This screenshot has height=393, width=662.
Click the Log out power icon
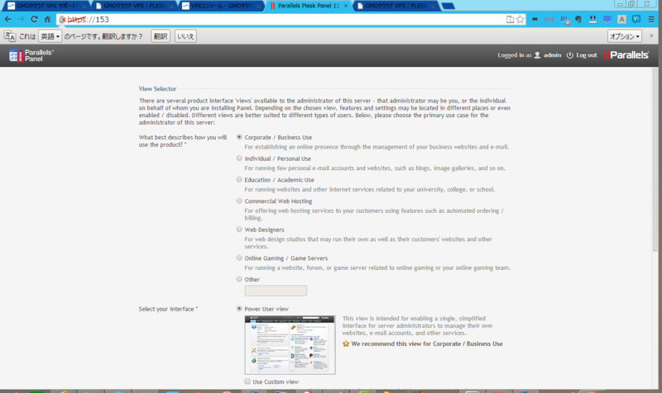570,55
